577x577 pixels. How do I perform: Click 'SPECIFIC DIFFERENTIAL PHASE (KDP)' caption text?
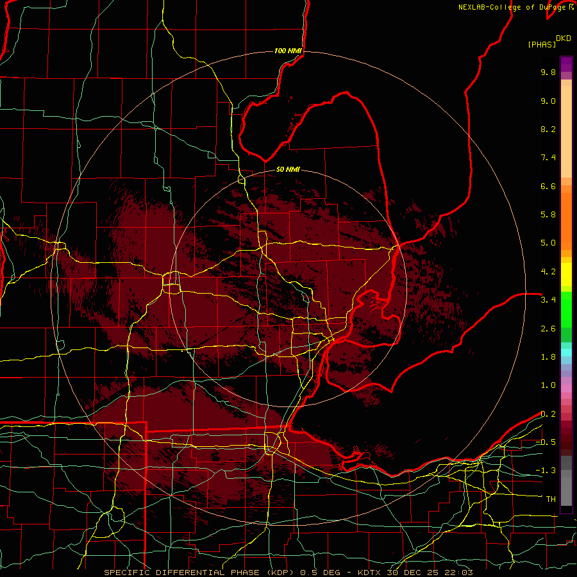(x=199, y=573)
